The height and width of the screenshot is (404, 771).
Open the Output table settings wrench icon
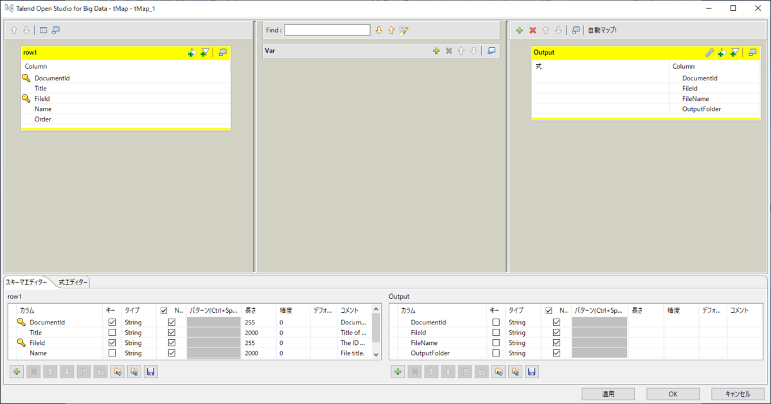[x=709, y=53]
